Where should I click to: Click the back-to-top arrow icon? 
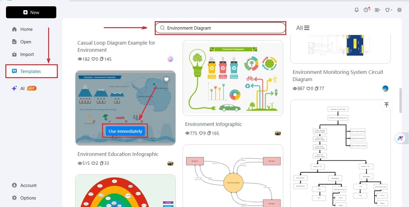point(387,105)
